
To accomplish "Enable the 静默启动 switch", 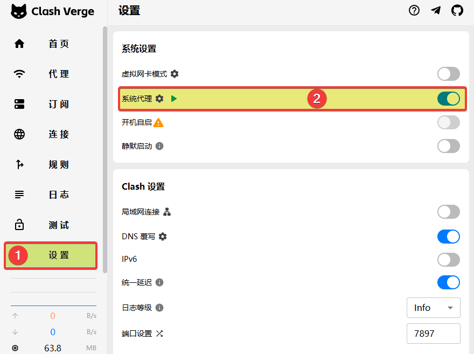I will [449, 147].
